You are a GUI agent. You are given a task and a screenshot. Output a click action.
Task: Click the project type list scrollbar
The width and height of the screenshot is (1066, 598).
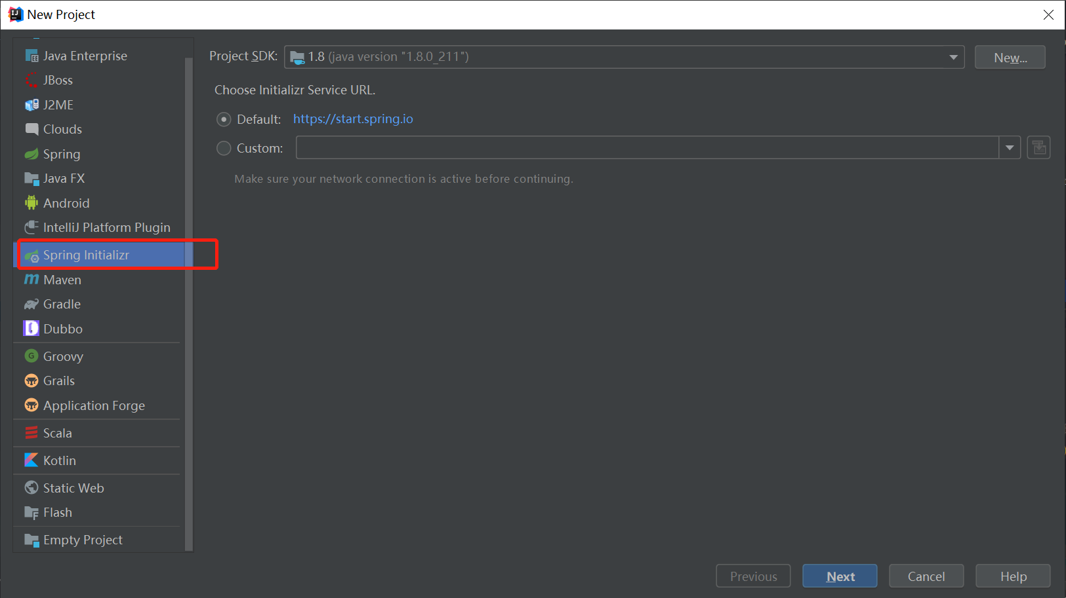click(189, 301)
